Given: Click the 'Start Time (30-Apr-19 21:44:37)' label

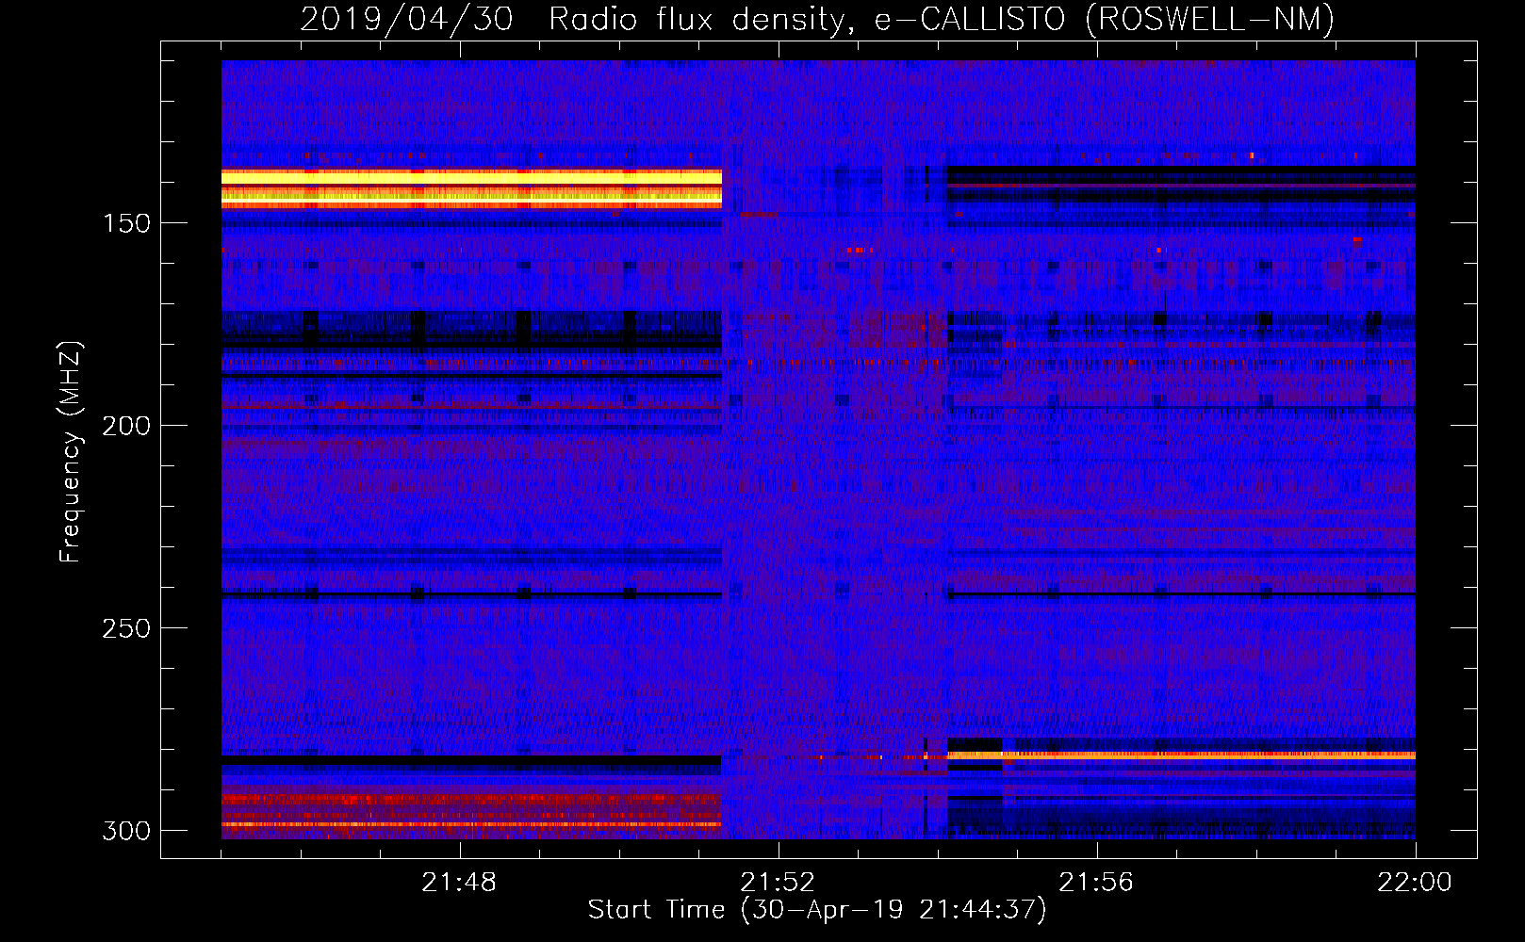Looking at the screenshot, I should (817, 910).
